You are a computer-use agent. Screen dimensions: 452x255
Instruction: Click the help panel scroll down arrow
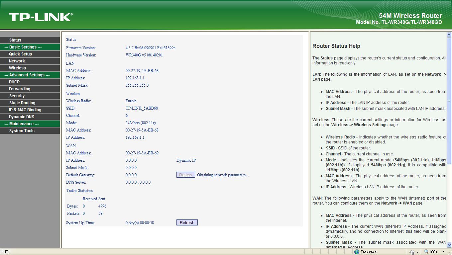[x=449, y=245]
